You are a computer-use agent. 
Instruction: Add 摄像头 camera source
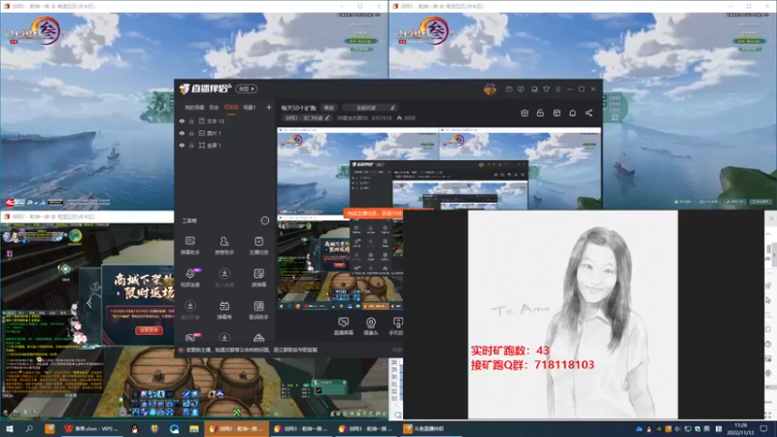pyautogui.click(x=371, y=326)
